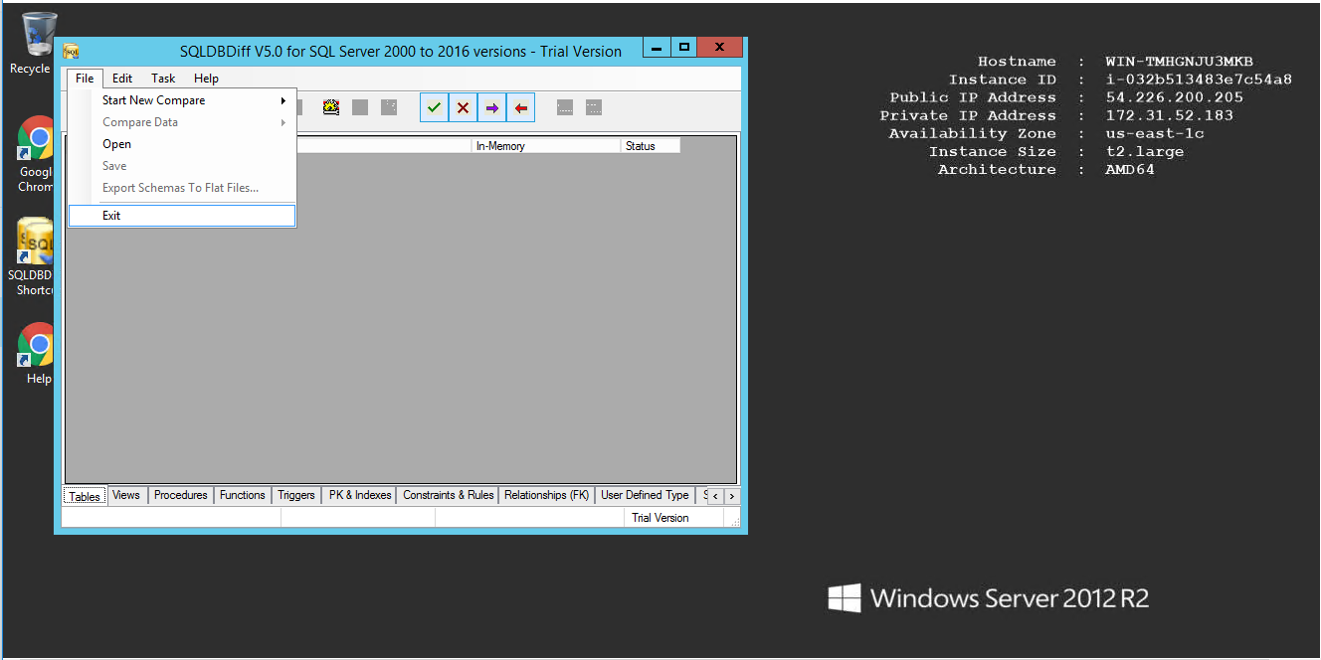Switch to the Procedures tab

tap(180, 495)
